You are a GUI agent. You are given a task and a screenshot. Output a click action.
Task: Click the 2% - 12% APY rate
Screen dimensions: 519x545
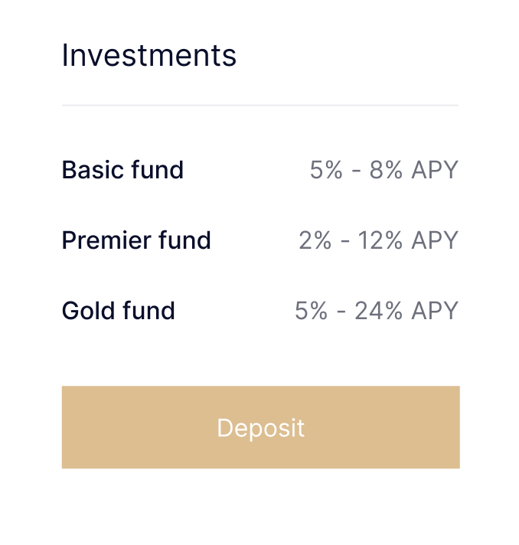pos(378,240)
